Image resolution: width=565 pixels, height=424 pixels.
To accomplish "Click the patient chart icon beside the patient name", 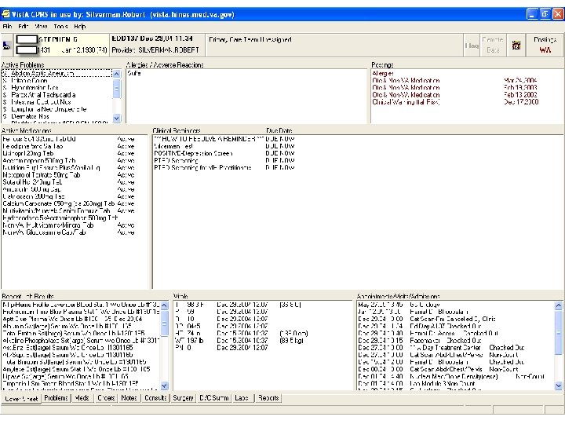I will click(7, 45).
